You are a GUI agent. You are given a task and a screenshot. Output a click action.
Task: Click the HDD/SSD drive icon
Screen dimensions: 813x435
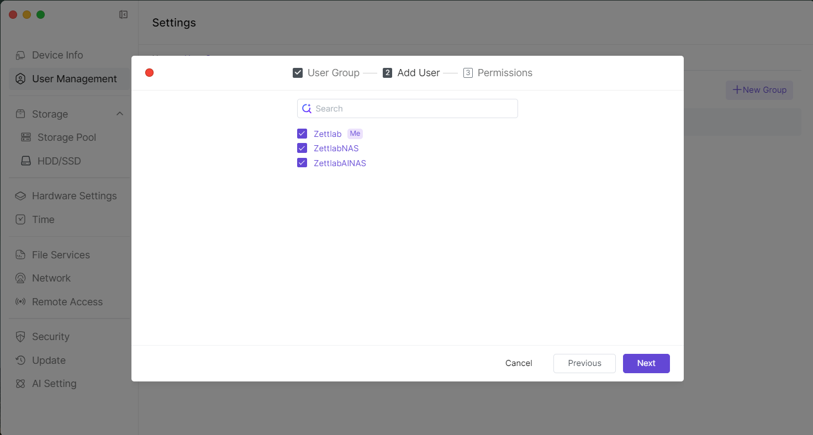(x=26, y=161)
